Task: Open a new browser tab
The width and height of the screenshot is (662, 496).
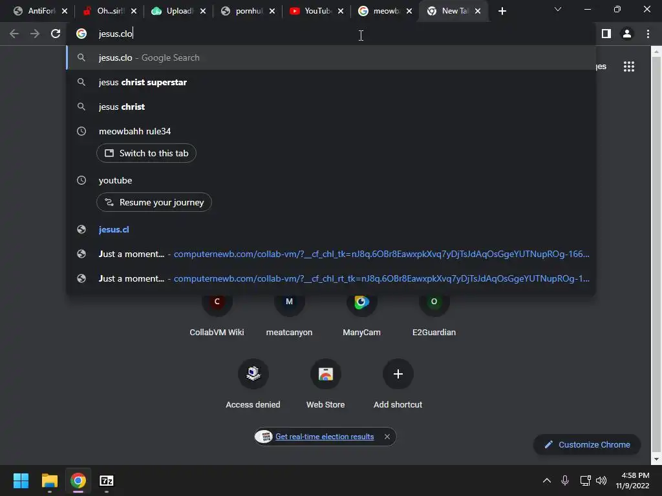Action: coord(502,11)
